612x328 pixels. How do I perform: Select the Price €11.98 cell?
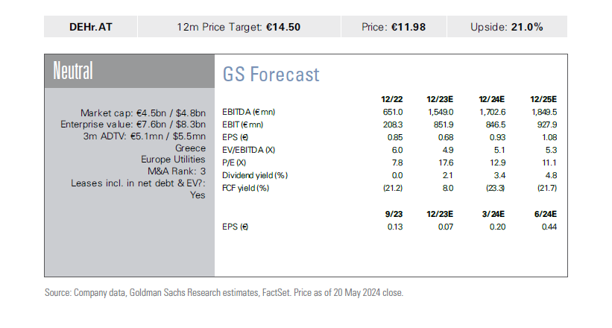tap(394, 27)
